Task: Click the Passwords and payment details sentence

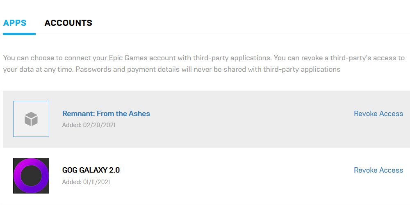Action: point(208,69)
